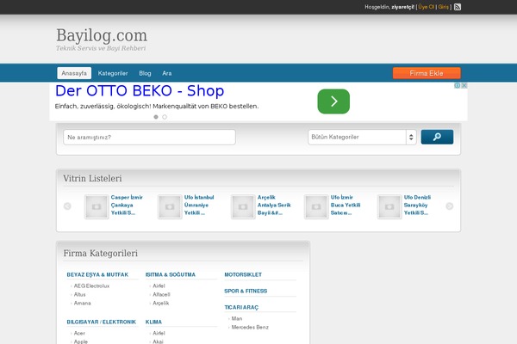Open Ufo İstanbul Ümraniye listing thumbnail

tap(170, 206)
